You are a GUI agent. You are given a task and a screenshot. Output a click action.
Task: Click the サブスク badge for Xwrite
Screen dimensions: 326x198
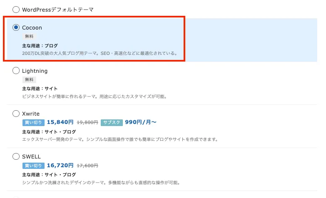[x=112, y=122]
